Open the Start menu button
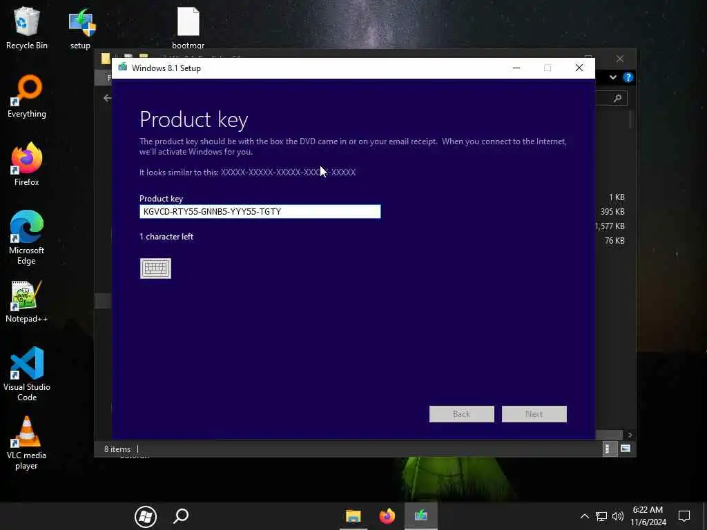This screenshot has height=530, width=707. pos(145,516)
